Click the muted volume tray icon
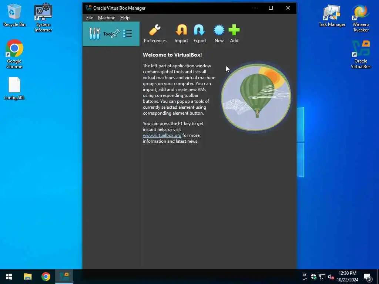 [x=331, y=277]
